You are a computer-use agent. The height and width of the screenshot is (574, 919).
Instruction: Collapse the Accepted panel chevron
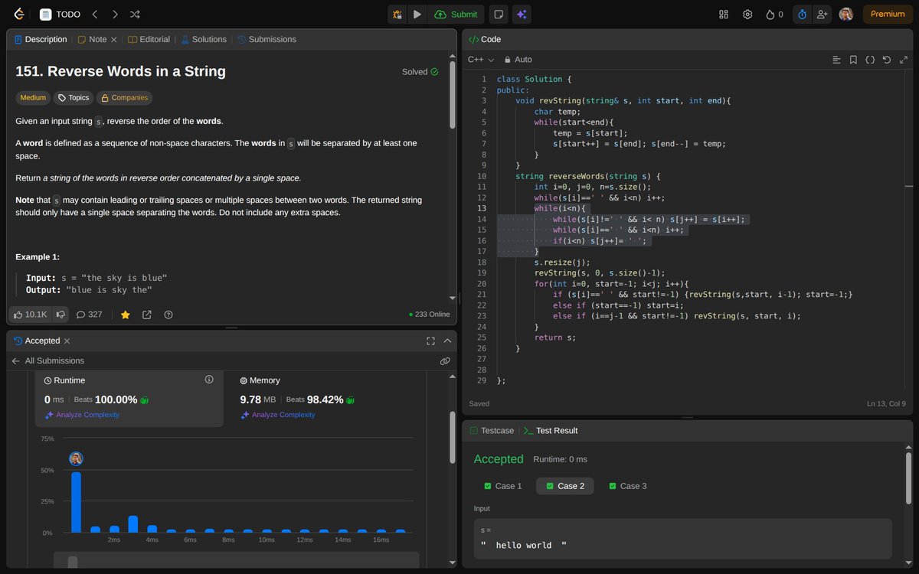(x=447, y=341)
